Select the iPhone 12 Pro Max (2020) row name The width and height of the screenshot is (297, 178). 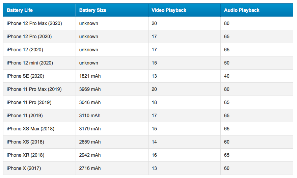[x=34, y=23]
